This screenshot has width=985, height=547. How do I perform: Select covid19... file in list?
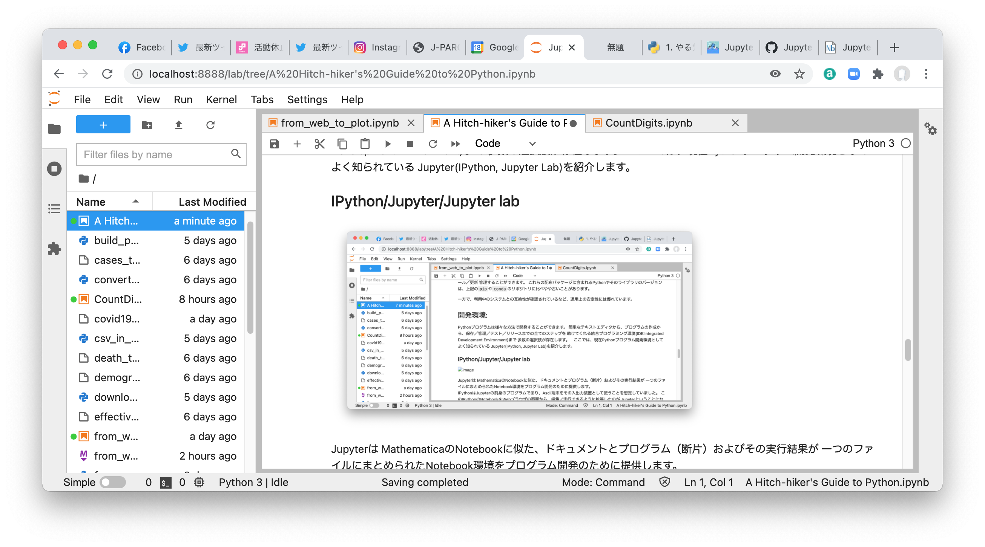coord(156,319)
